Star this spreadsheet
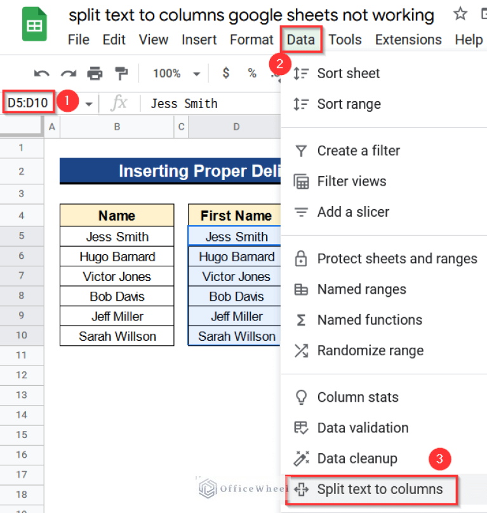The height and width of the screenshot is (513, 487). point(460,13)
